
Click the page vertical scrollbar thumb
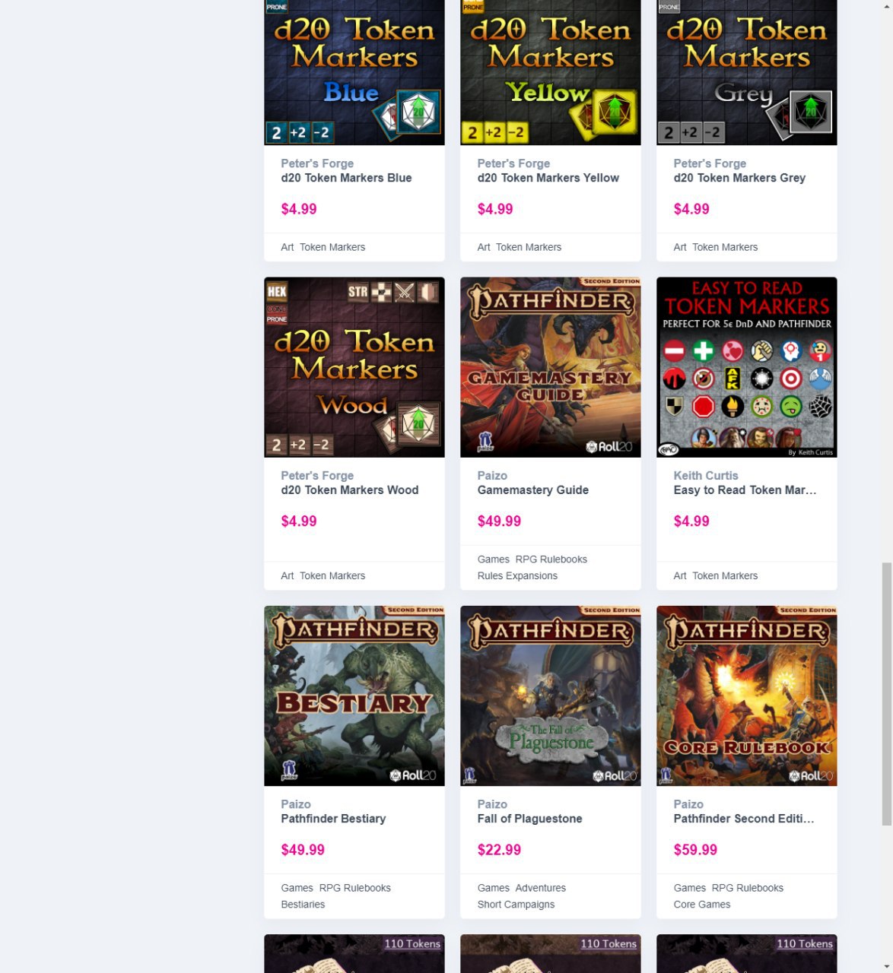click(886, 694)
